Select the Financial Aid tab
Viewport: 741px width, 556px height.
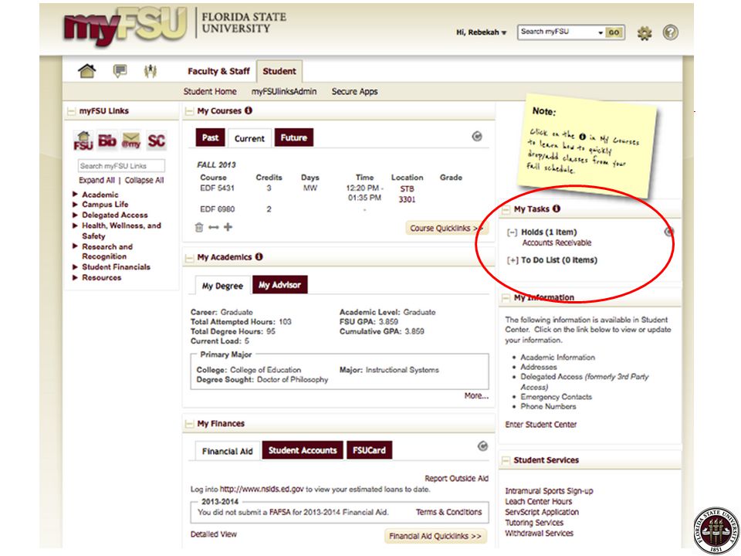[227, 451]
